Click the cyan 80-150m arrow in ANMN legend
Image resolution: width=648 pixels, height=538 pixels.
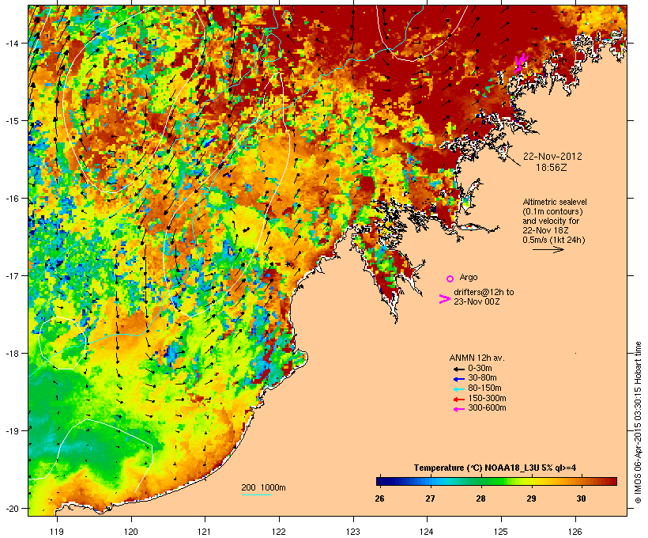tap(458, 389)
